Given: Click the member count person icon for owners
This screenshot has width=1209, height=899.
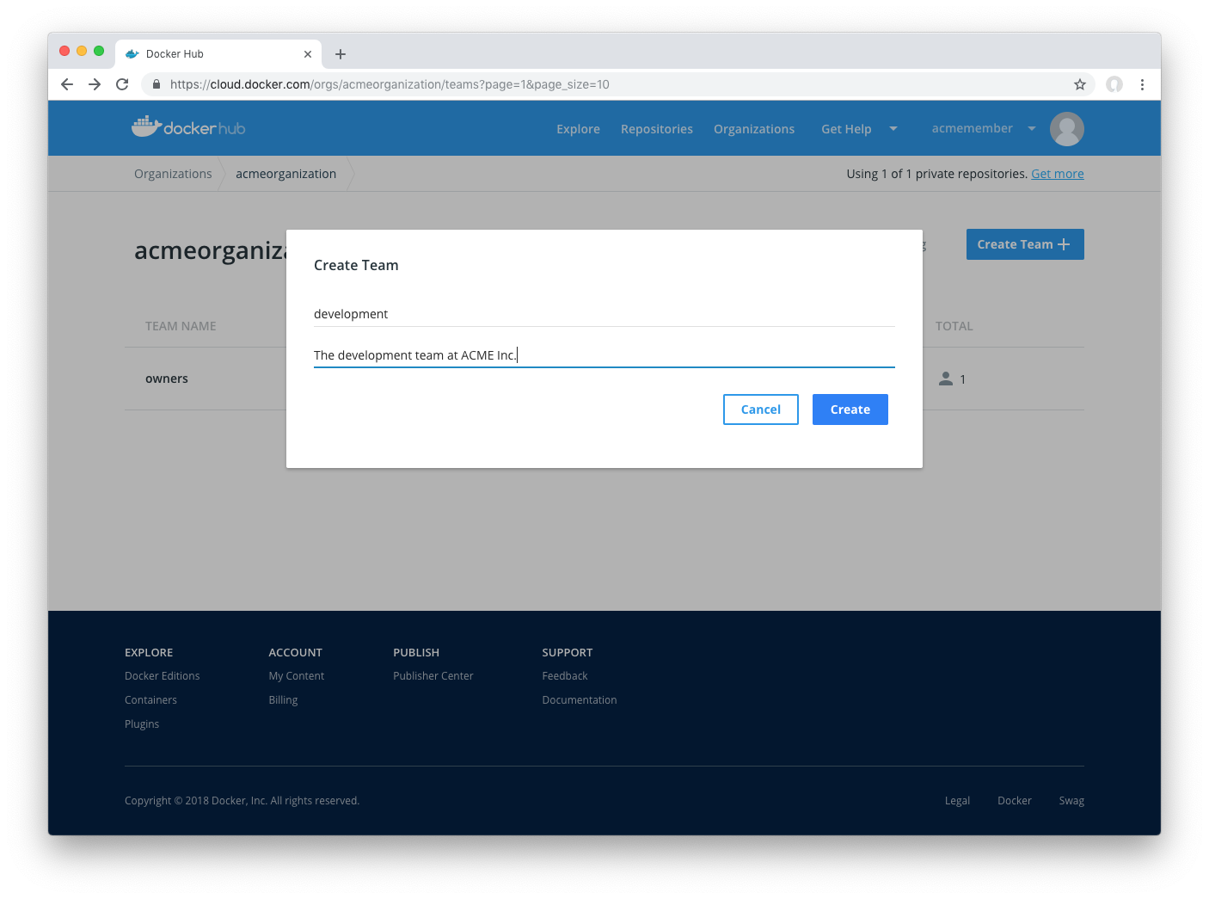Looking at the screenshot, I should coord(946,378).
